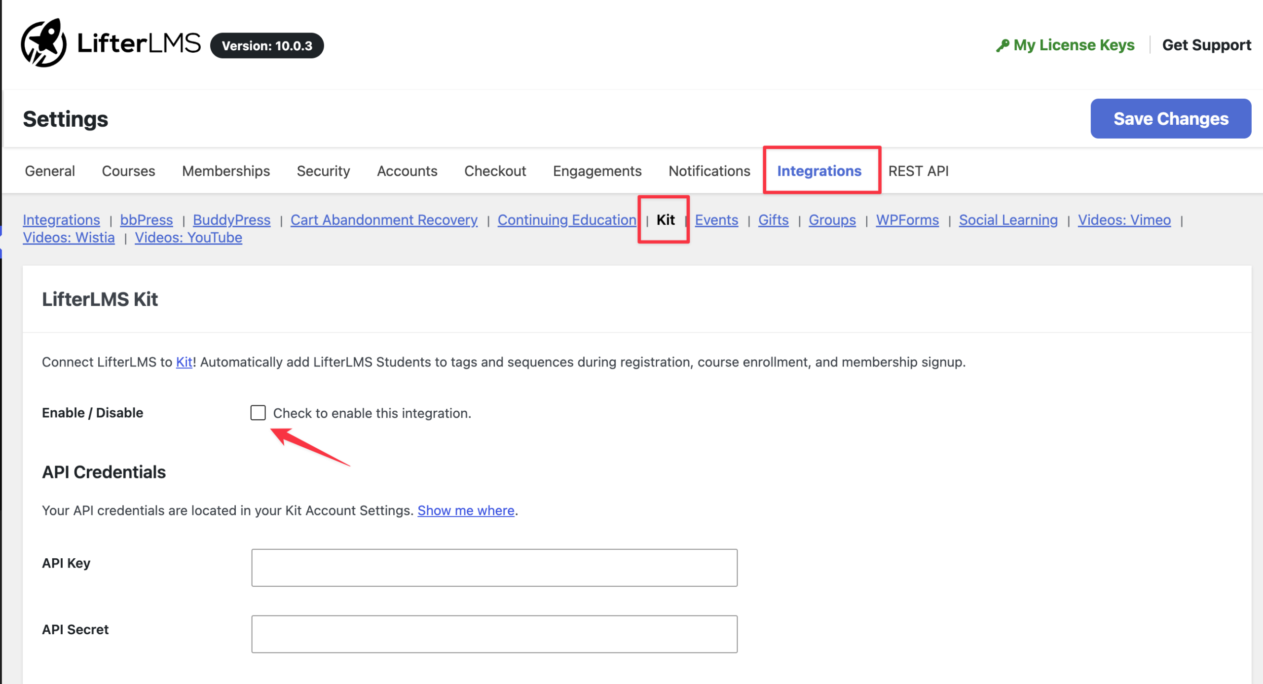
Task: Open the REST API tab
Action: point(918,171)
